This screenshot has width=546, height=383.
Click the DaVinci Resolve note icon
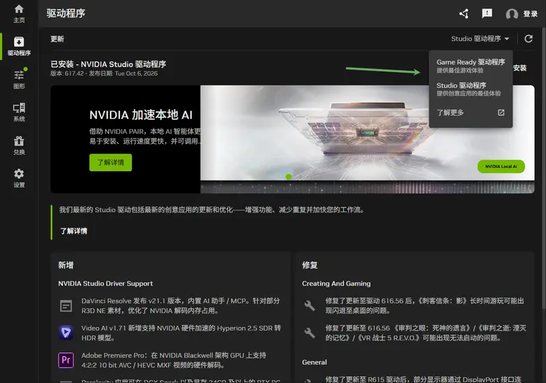[x=66, y=306]
